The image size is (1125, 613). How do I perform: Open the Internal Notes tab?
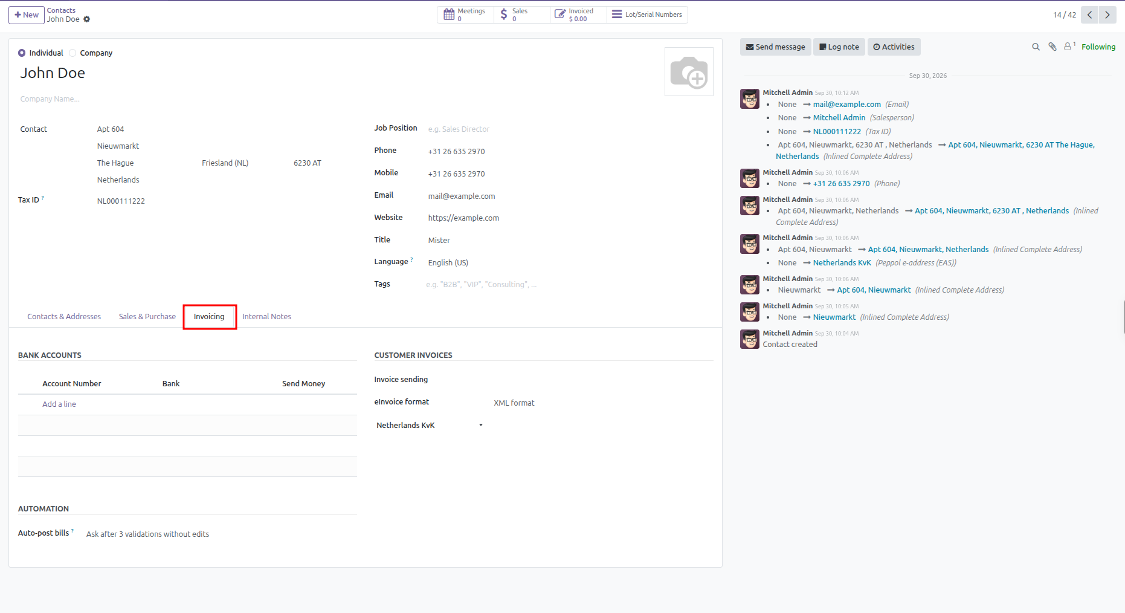(x=266, y=317)
